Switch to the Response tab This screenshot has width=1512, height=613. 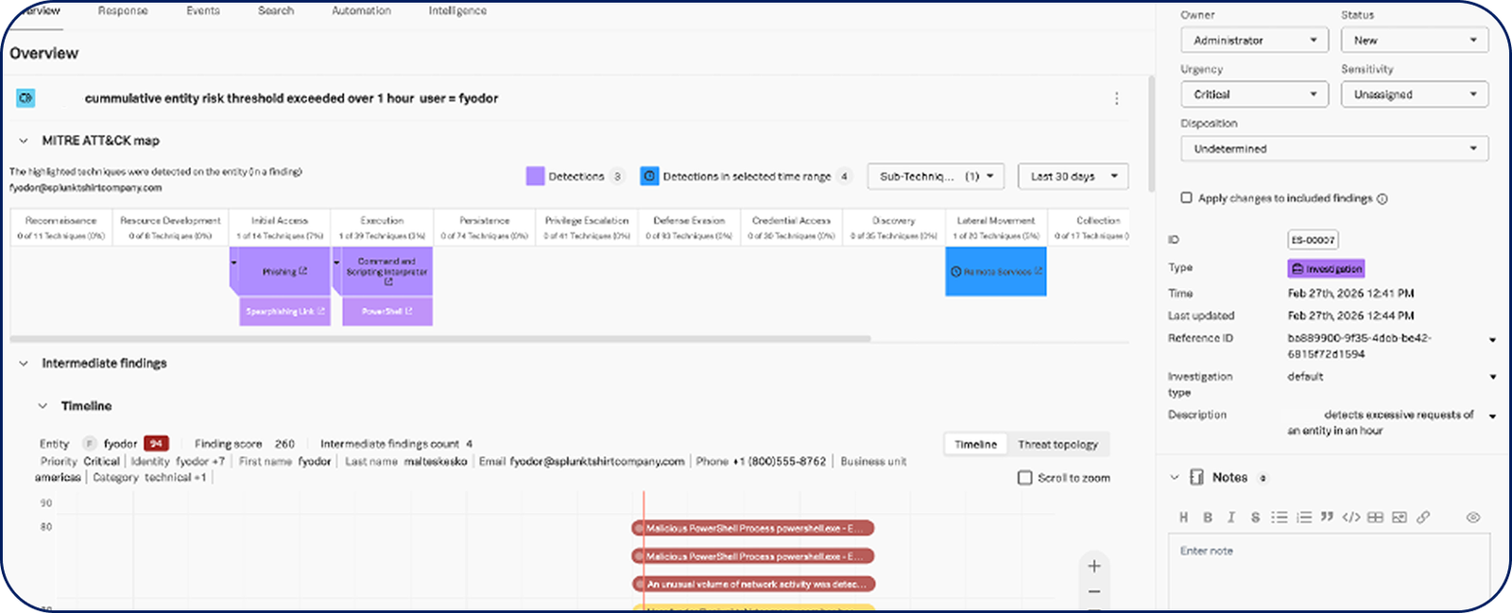coord(123,11)
